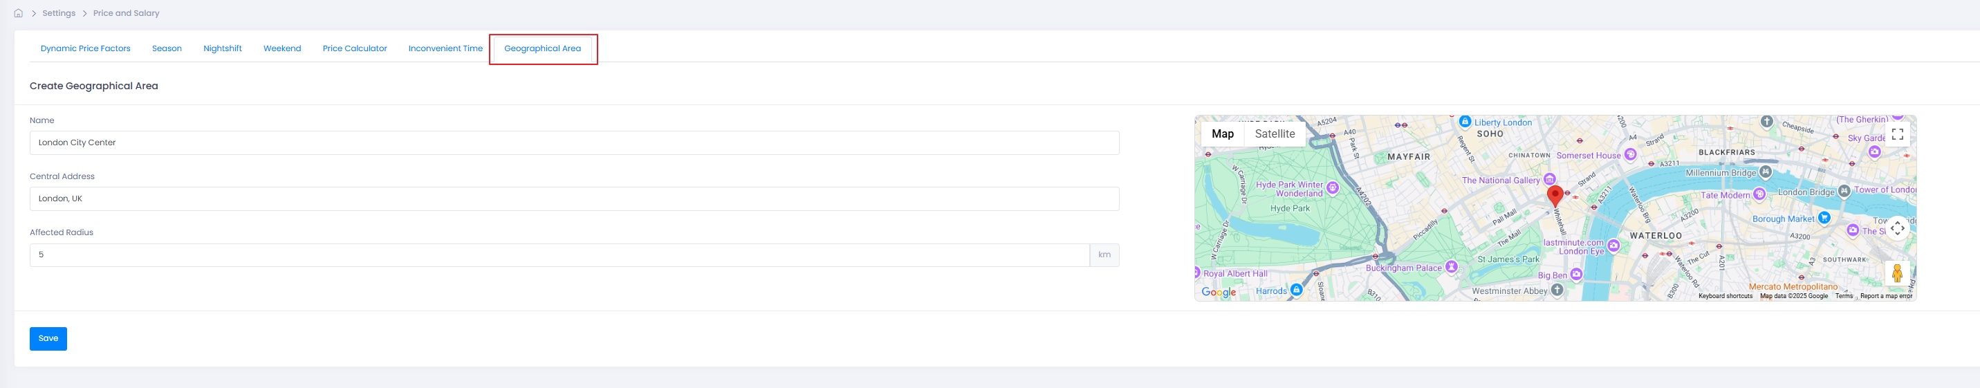This screenshot has width=1980, height=388.
Task: Click the Google logo on map
Action: pos(1219,292)
